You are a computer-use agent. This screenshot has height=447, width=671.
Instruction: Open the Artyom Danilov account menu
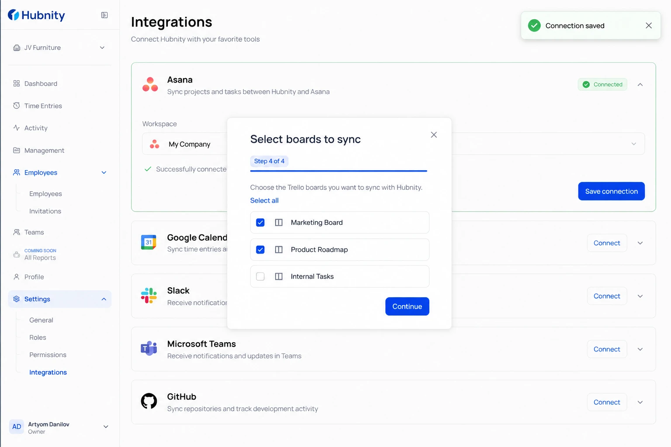click(106, 427)
